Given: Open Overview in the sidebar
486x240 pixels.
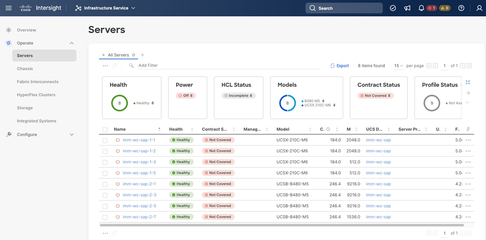Looking at the screenshot, I should [26, 30].
